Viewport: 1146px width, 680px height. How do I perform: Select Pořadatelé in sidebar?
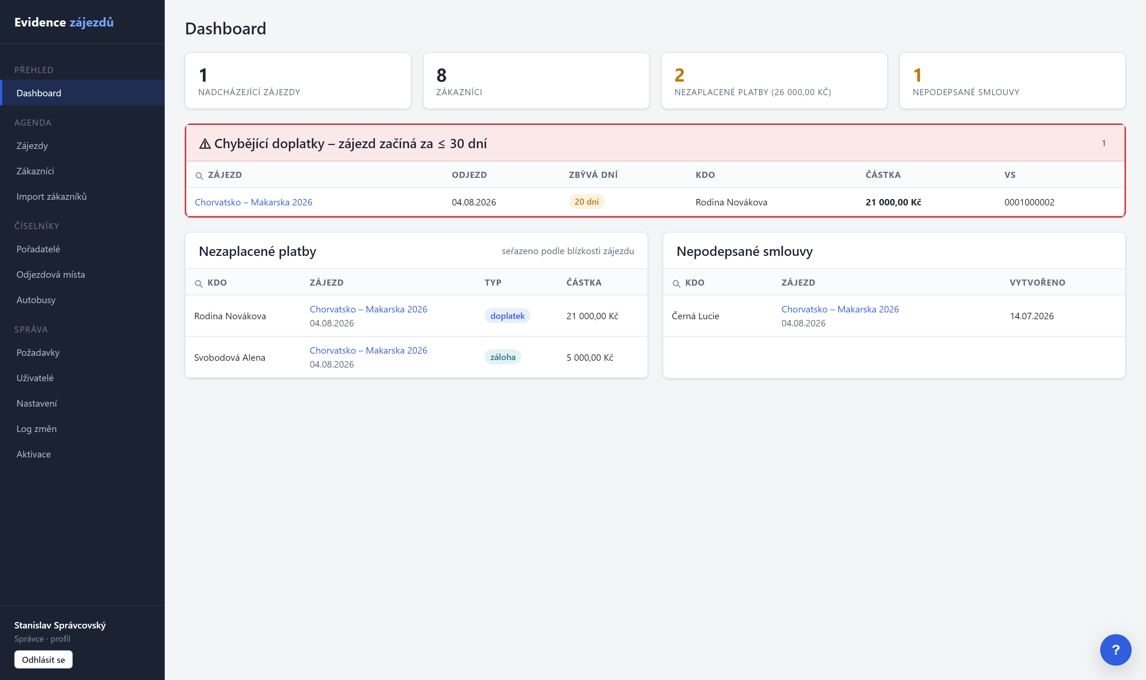pyautogui.click(x=82, y=249)
